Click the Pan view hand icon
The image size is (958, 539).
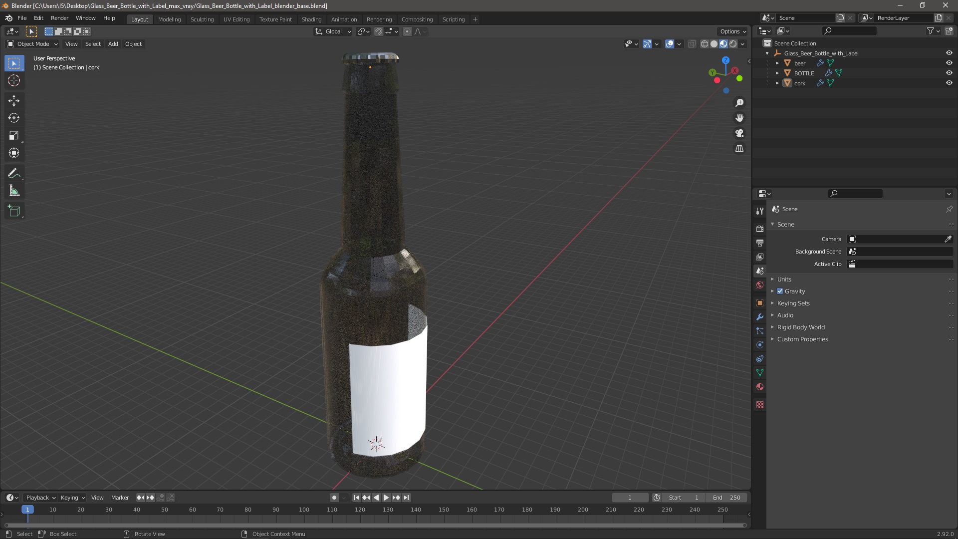point(739,118)
